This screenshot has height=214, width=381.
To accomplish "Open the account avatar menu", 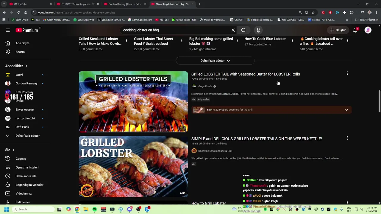I will (x=368, y=30).
